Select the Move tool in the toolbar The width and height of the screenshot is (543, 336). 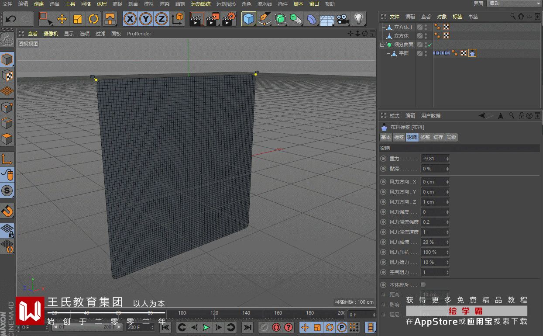(62, 19)
